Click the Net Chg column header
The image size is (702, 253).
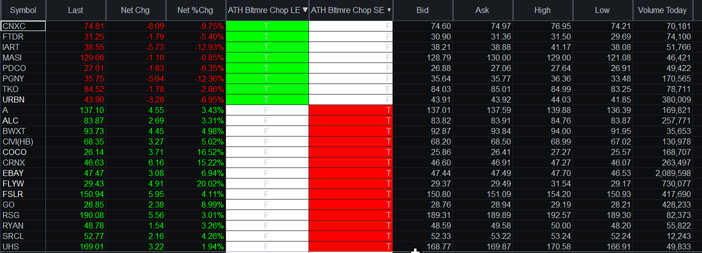pyautogui.click(x=135, y=10)
